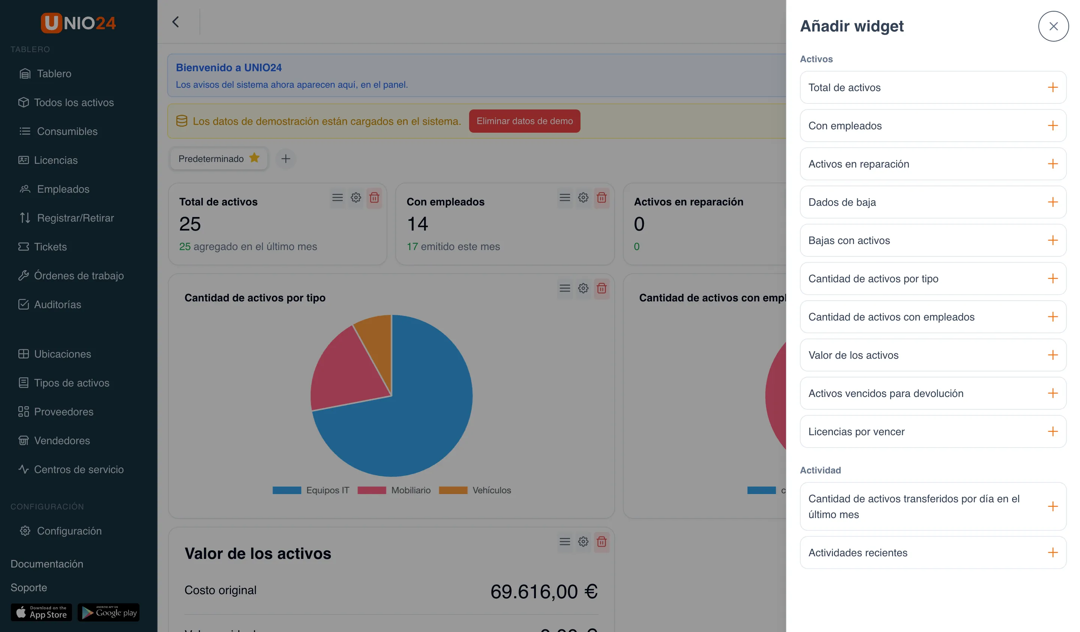The height and width of the screenshot is (632, 1080).
Task: Add the Dados de baja widget
Action: [1052, 202]
